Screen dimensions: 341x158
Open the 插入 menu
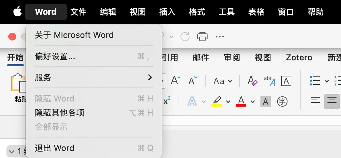pyautogui.click(x=167, y=12)
